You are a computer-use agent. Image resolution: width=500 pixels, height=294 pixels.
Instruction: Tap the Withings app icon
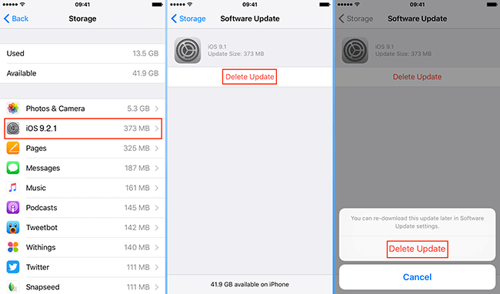(13, 247)
